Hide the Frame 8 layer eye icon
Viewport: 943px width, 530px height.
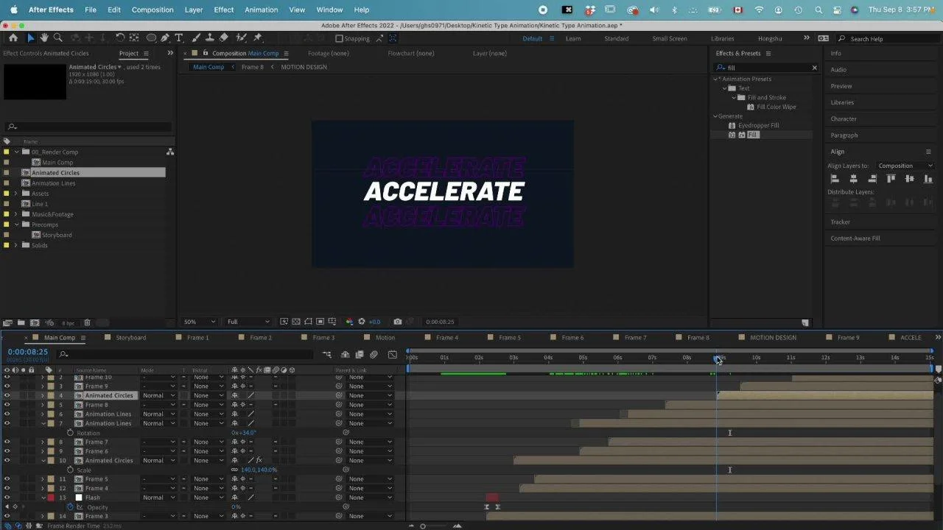(x=7, y=405)
